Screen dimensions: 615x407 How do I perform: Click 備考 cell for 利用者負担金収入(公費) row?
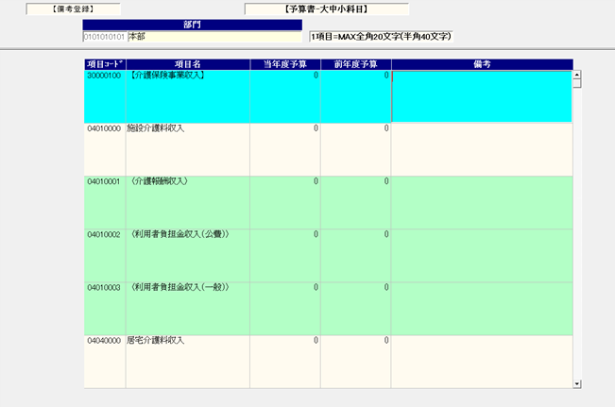click(x=482, y=256)
